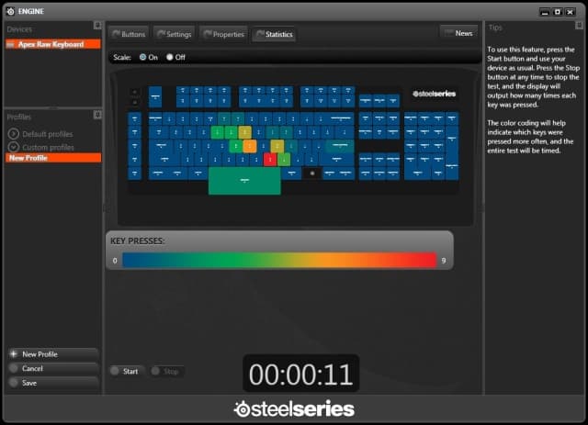This screenshot has height=425, width=588.
Task: Toggle the Profiles panel pin icon
Action: (x=97, y=115)
